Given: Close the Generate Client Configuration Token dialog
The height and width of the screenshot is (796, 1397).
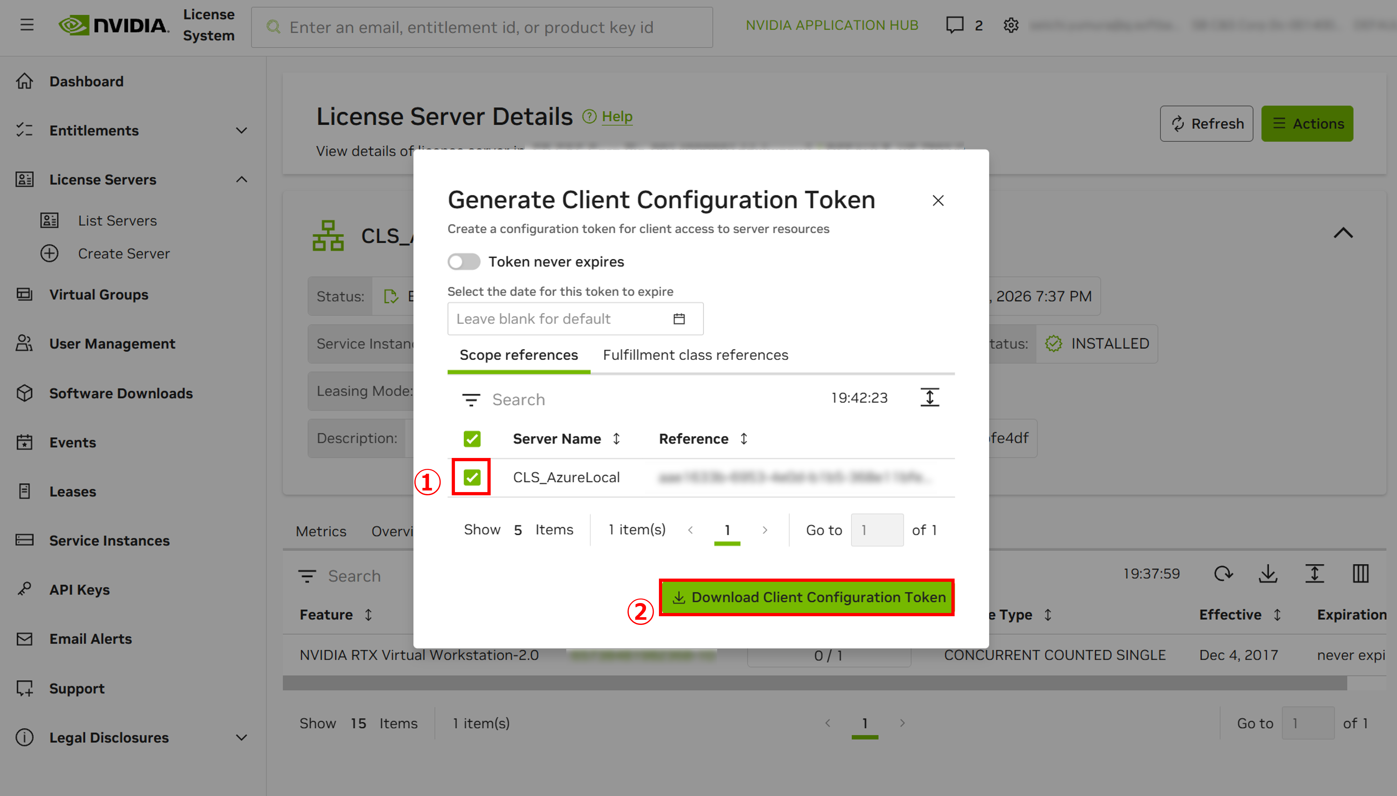Looking at the screenshot, I should [x=938, y=201].
